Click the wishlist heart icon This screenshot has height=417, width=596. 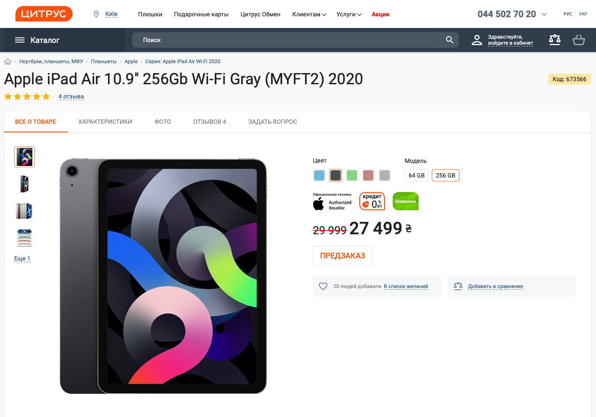[323, 286]
